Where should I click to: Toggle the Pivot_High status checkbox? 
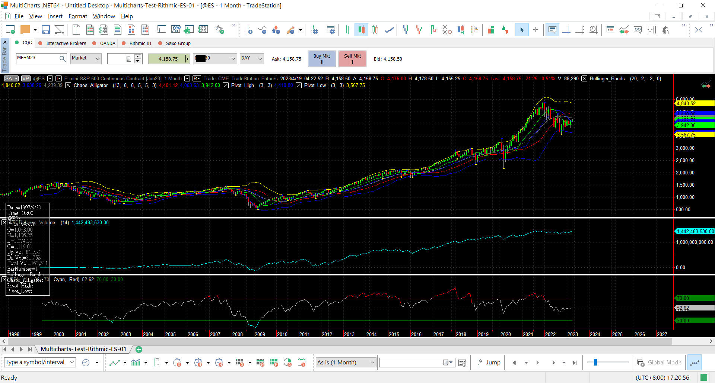pos(226,85)
